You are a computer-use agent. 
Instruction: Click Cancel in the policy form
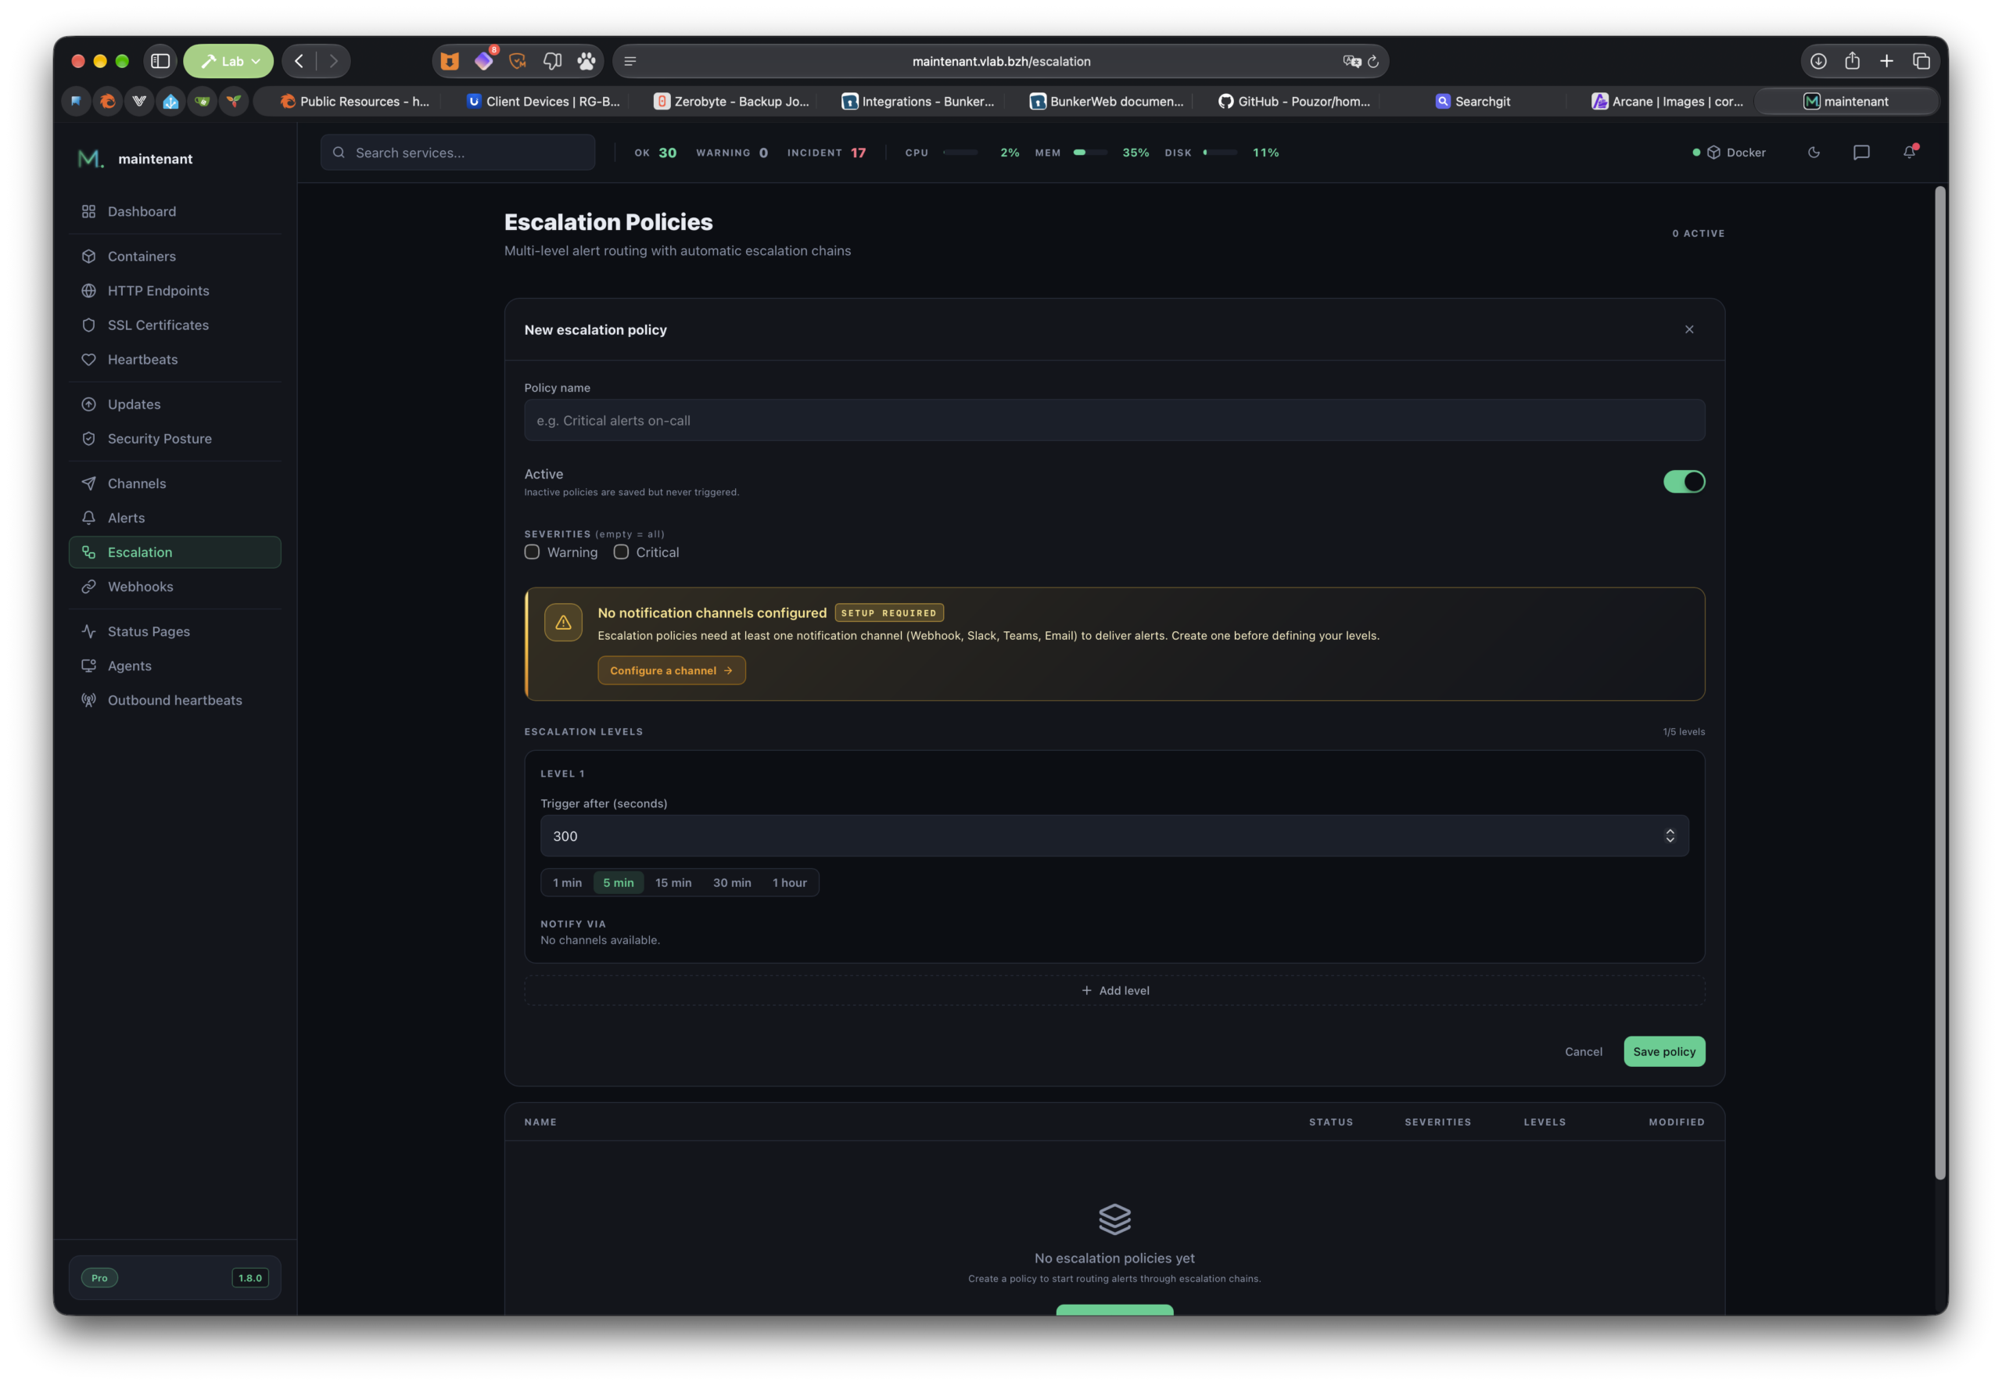1583,1052
